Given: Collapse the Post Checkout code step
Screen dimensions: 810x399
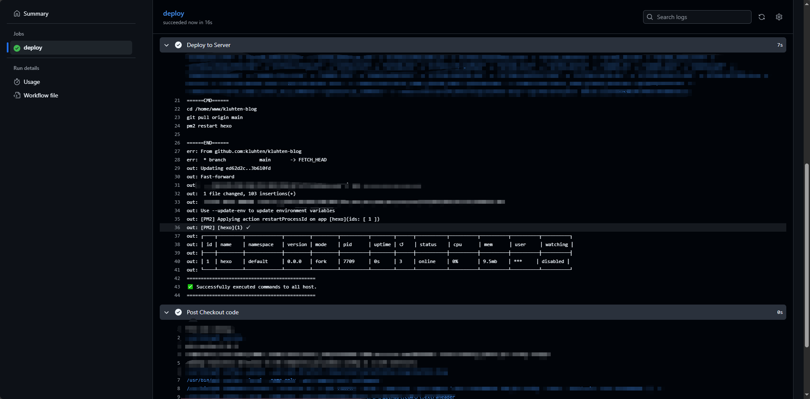Looking at the screenshot, I should click(x=166, y=312).
